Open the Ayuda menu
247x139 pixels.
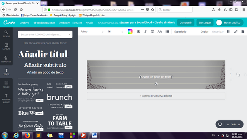(x=89, y=23)
